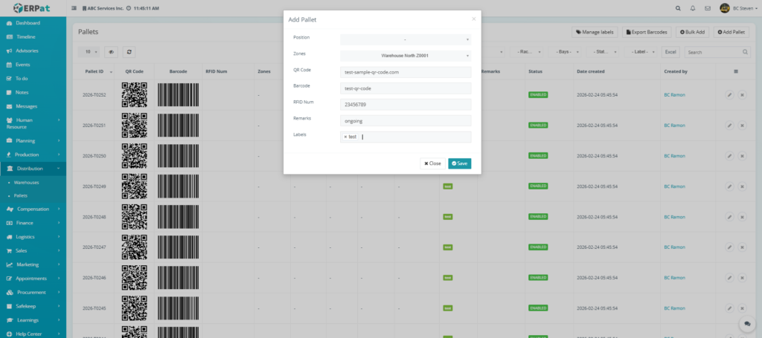Click the refresh icon above the table
Screen dimensions: 762x338
[x=129, y=52]
